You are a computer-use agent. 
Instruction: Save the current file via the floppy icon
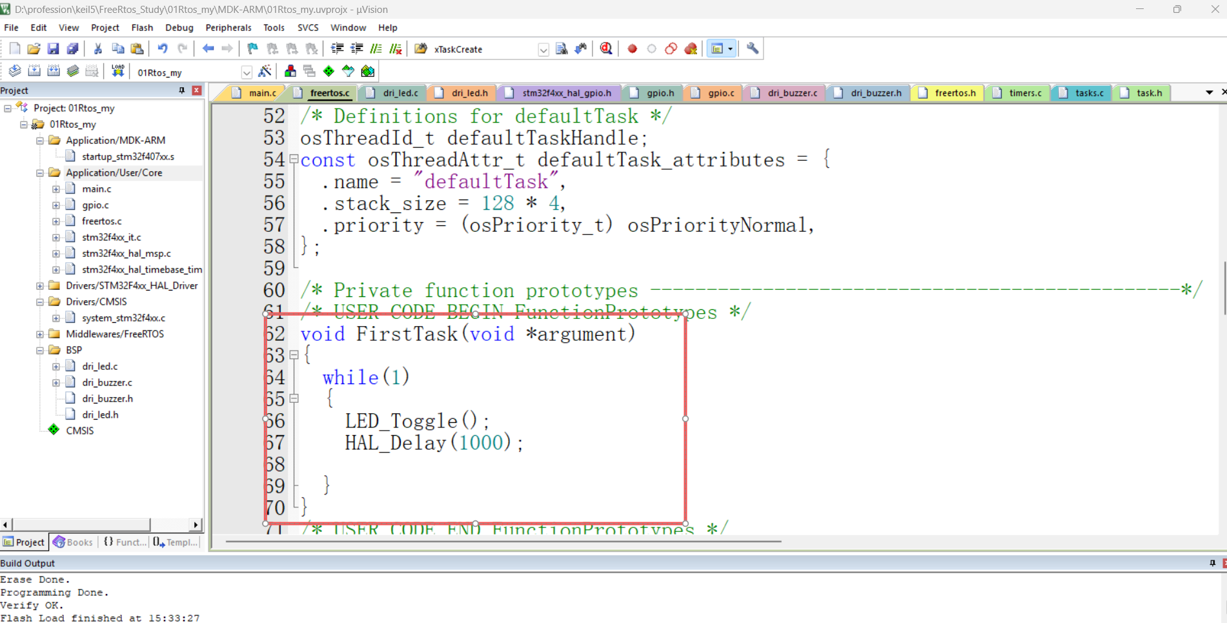click(53, 49)
